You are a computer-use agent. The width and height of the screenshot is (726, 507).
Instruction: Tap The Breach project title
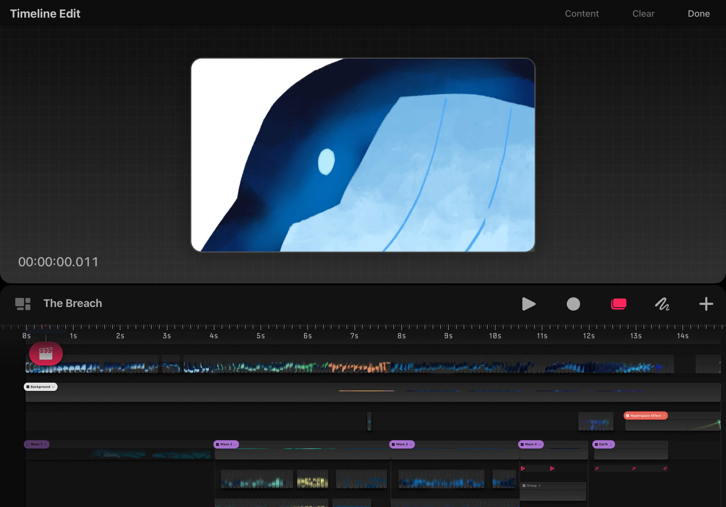click(73, 303)
